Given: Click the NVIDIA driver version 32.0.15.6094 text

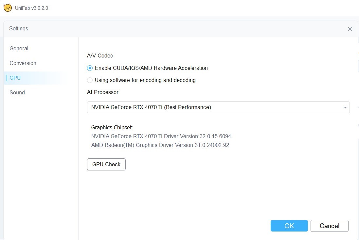Looking at the screenshot, I should [x=161, y=136].
